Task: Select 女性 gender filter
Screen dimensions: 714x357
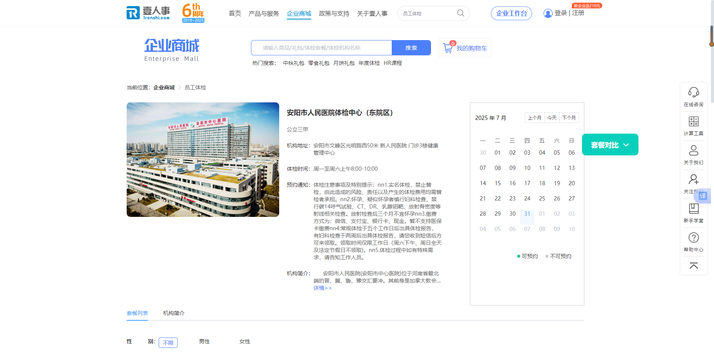Action: [x=245, y=341]
